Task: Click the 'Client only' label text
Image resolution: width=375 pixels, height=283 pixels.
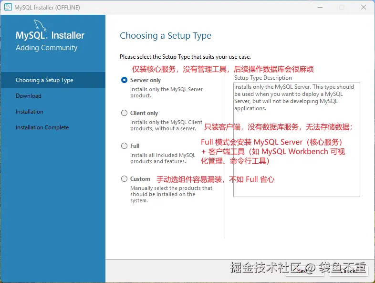Action: (x=144, y=113)
